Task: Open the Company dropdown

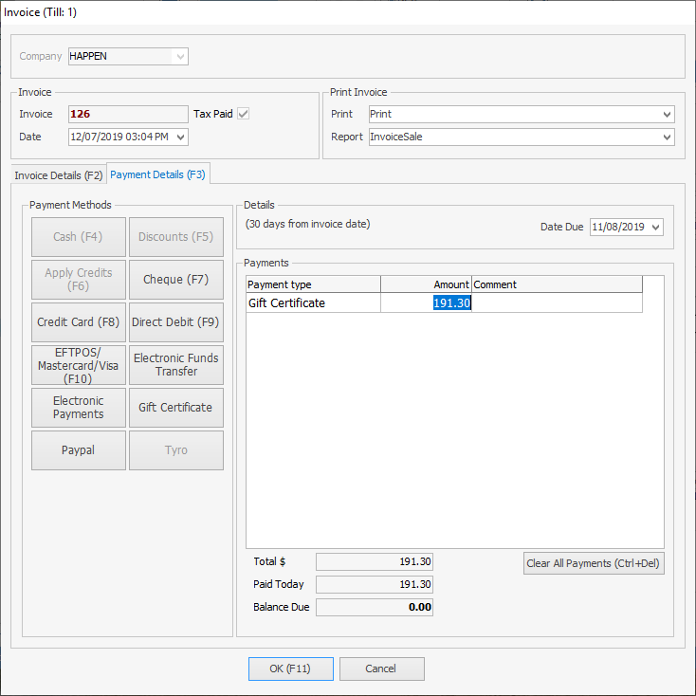Action: coord(179,57)
